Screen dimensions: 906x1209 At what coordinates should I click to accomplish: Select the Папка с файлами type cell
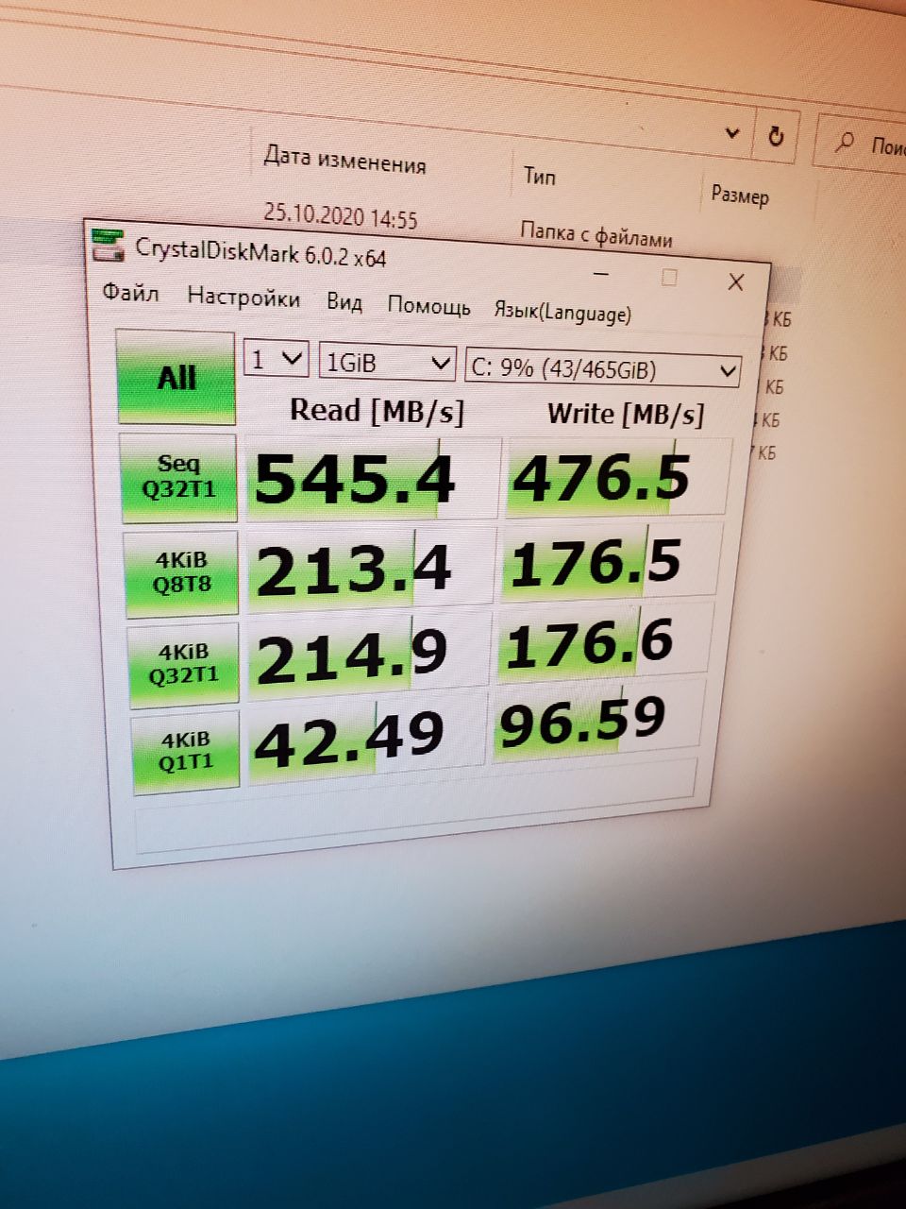[x=596, y=234]
